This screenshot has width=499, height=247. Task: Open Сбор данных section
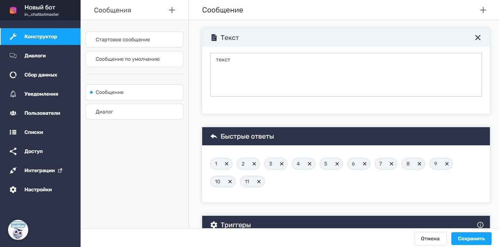(41, 75)
